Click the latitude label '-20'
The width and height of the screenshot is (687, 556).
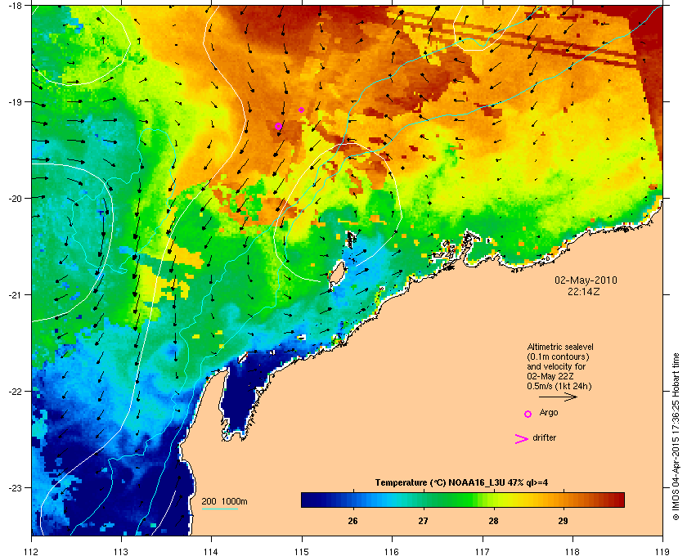pyautogui.click(x=16, y=199)
